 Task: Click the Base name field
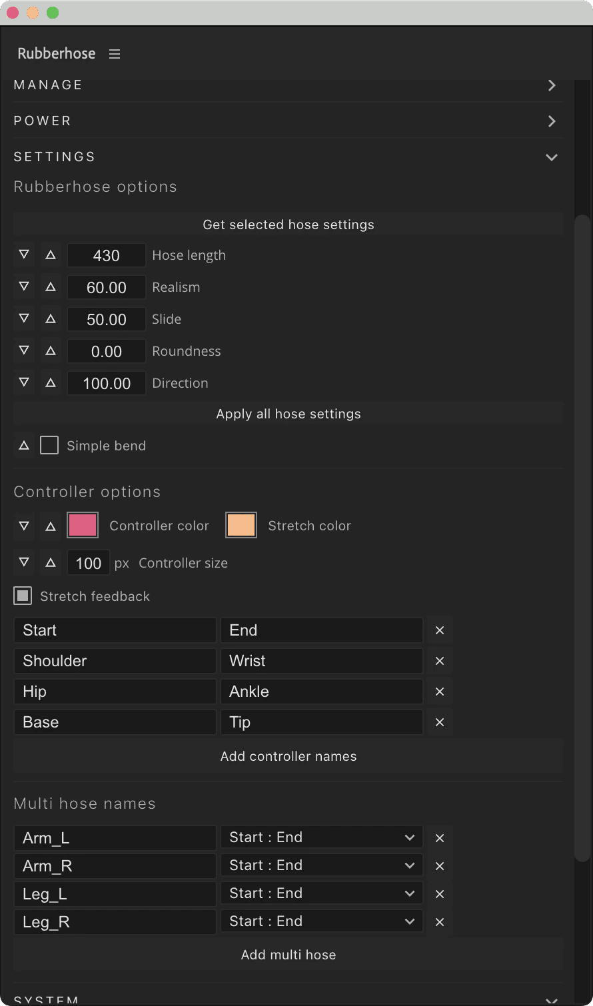[x=115, y=722]
